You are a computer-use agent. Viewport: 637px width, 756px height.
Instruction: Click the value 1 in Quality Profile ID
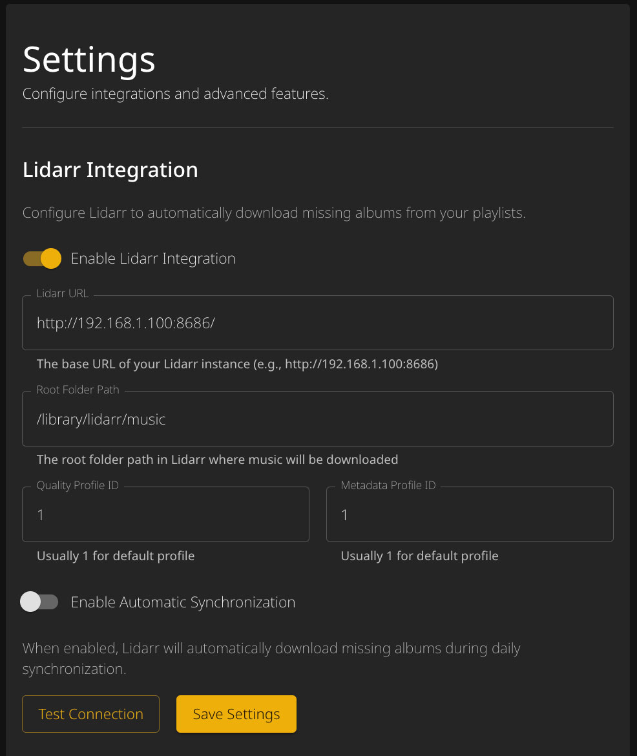point(39,514)
